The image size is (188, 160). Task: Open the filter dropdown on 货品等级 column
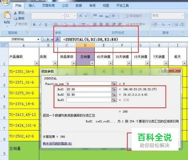74,63
